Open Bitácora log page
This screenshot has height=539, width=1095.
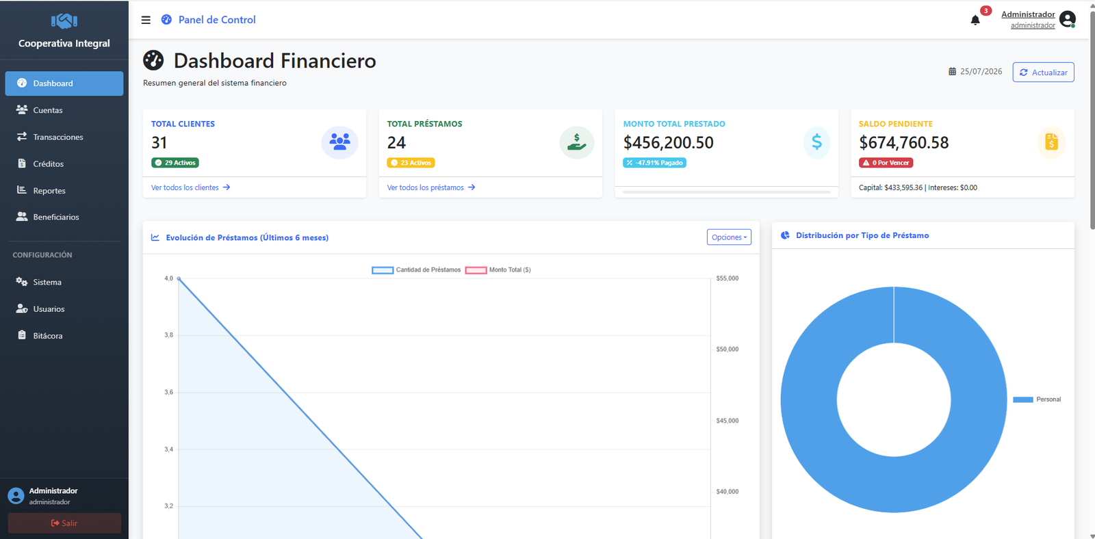point(64,335)
